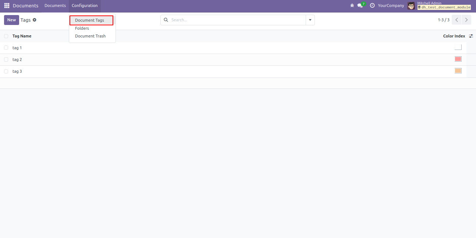The height and width of the screenshot is (238, 476).
Task: Click Mitchell Admin's avatar picture
Action: [411, 6]
